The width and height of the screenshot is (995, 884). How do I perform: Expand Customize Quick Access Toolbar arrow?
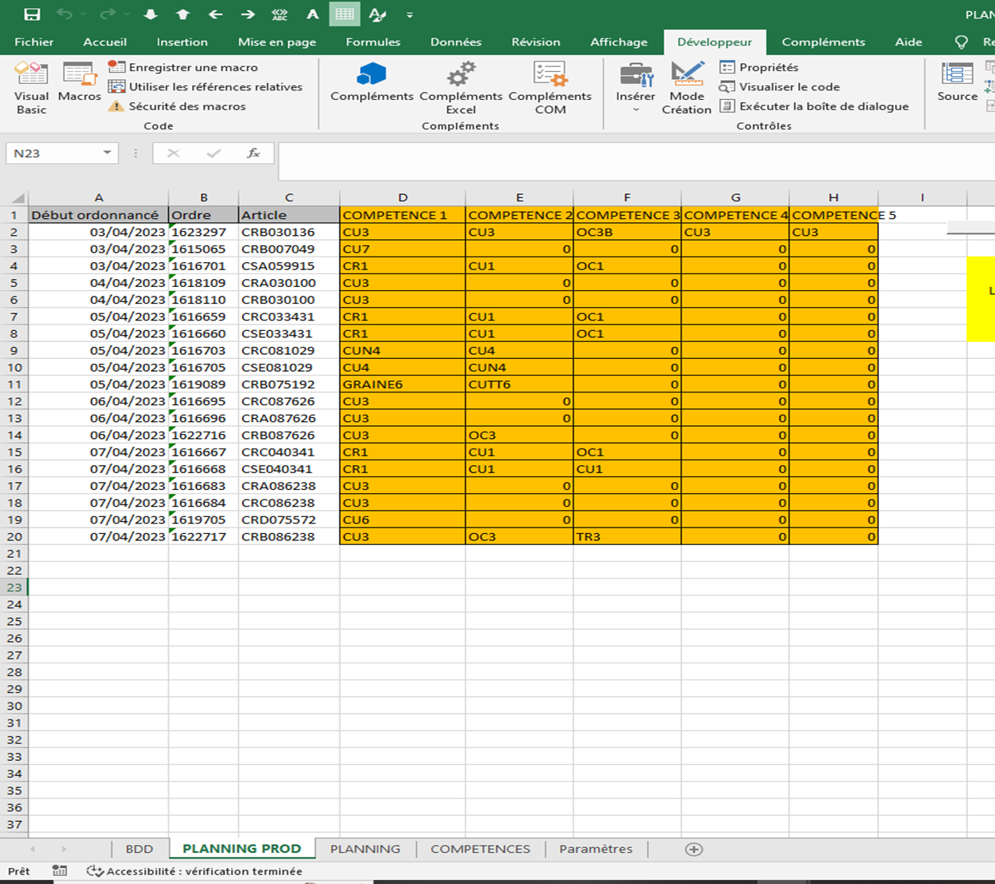pos(410,14)
